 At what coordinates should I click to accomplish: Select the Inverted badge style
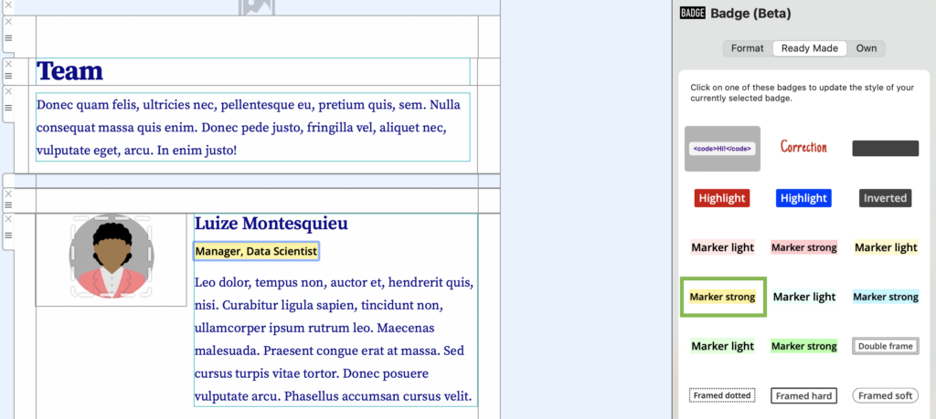tap(885, 198)
